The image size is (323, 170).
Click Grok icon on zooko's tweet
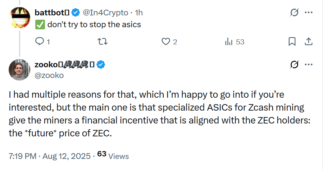(294, 64)
